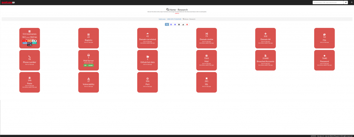Screen dimensions: 354x137
Task: Open the Registry card showing 65
Action: [88, 38]
